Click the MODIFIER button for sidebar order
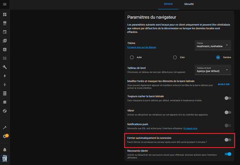Image resolution: width=240 pixels, height=165 pixels. (224, 84)
